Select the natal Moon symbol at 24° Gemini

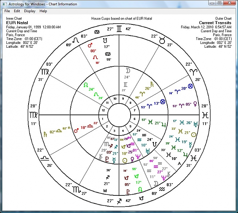tap(128, 71)
